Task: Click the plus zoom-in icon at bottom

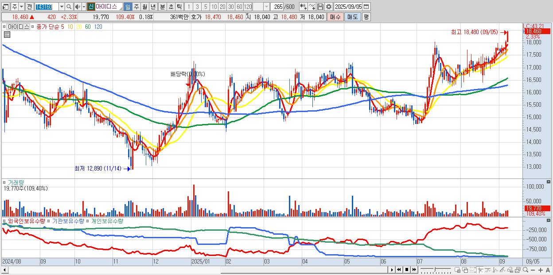Action: pos(540,270)
